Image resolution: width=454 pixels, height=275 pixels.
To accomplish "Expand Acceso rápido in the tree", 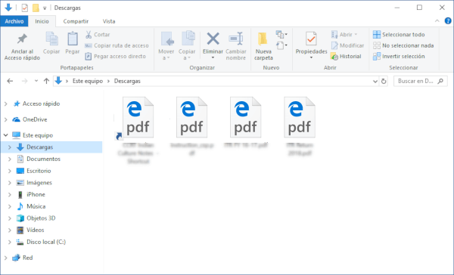I will click(x=6, y=104).
